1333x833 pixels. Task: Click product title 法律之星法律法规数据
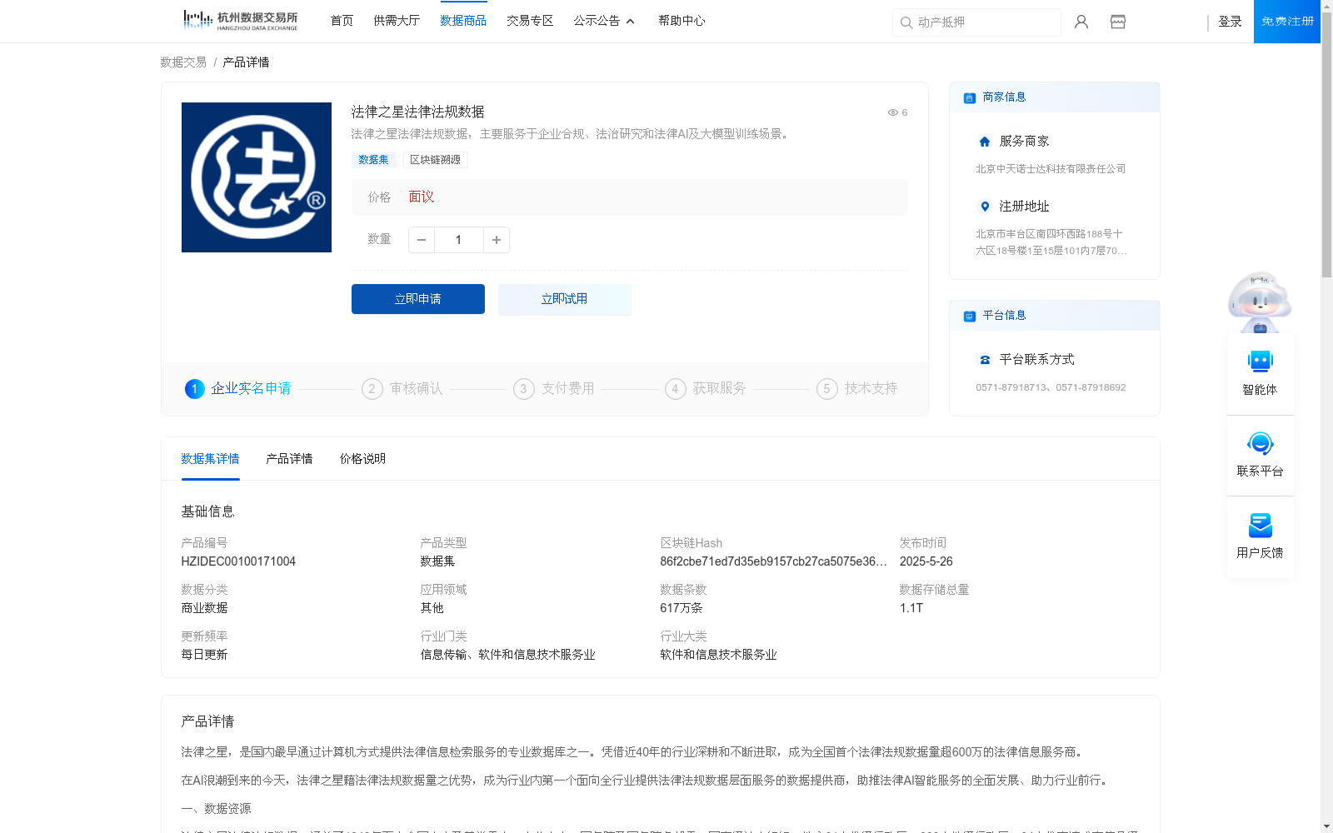[x=417, y=112]
